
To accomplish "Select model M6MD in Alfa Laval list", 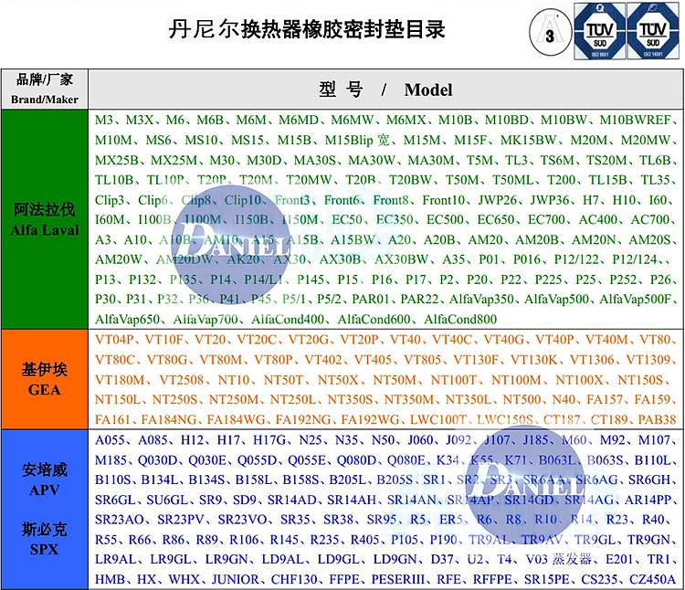I will (299, 120).
